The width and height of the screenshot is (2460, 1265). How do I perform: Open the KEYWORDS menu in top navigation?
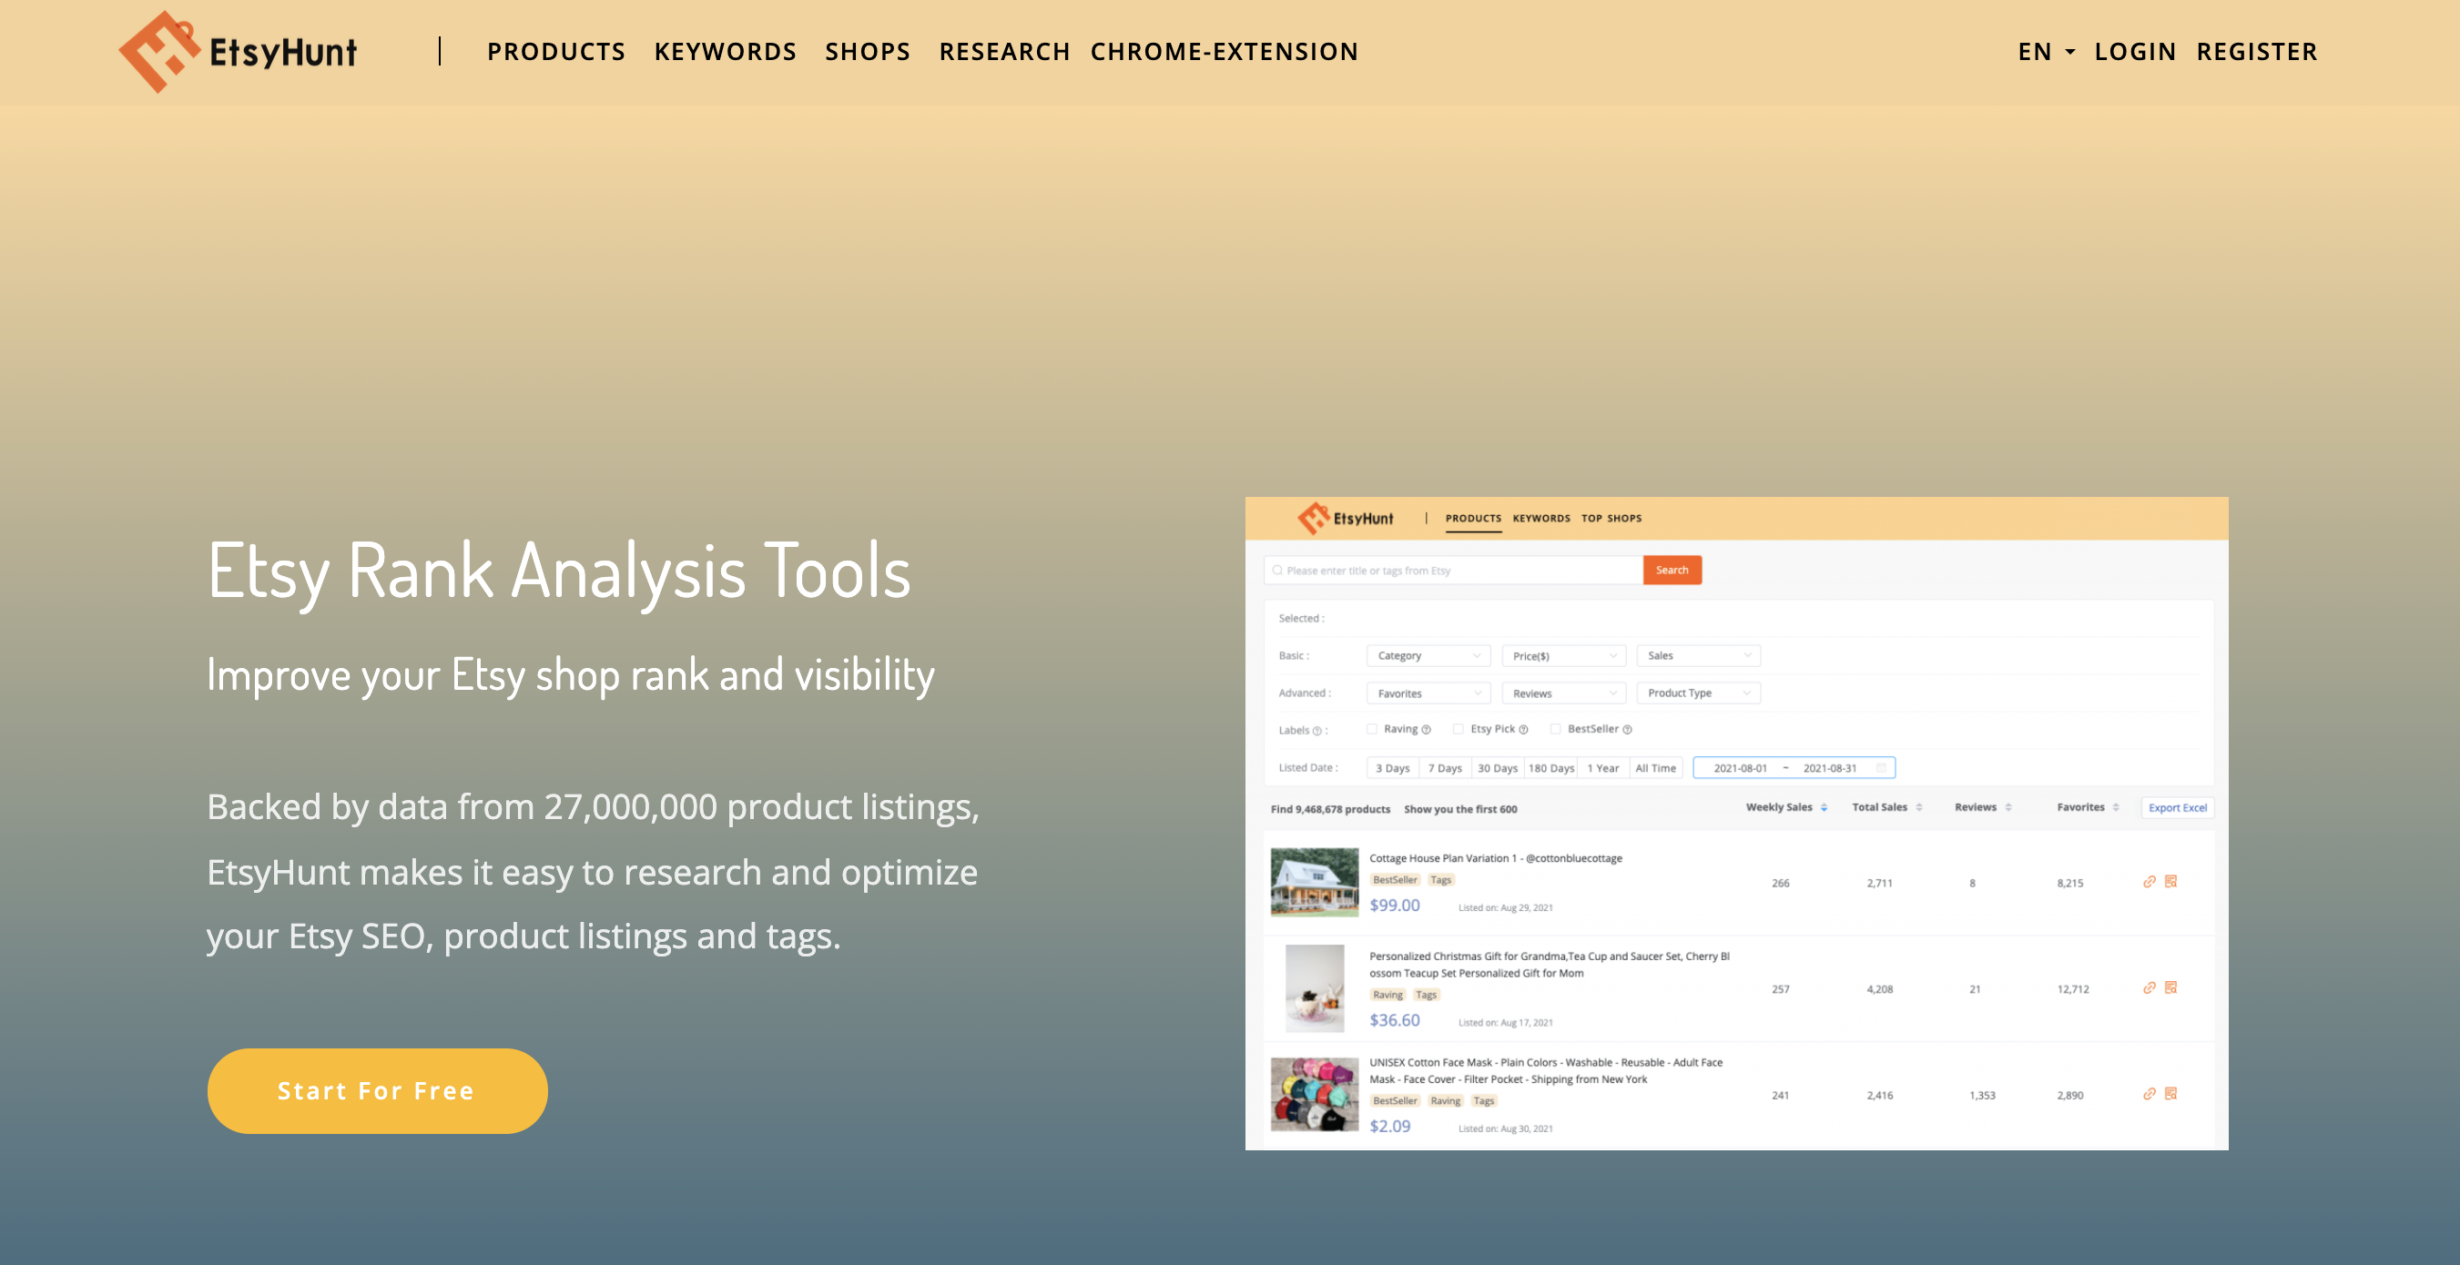pos(725,52)
